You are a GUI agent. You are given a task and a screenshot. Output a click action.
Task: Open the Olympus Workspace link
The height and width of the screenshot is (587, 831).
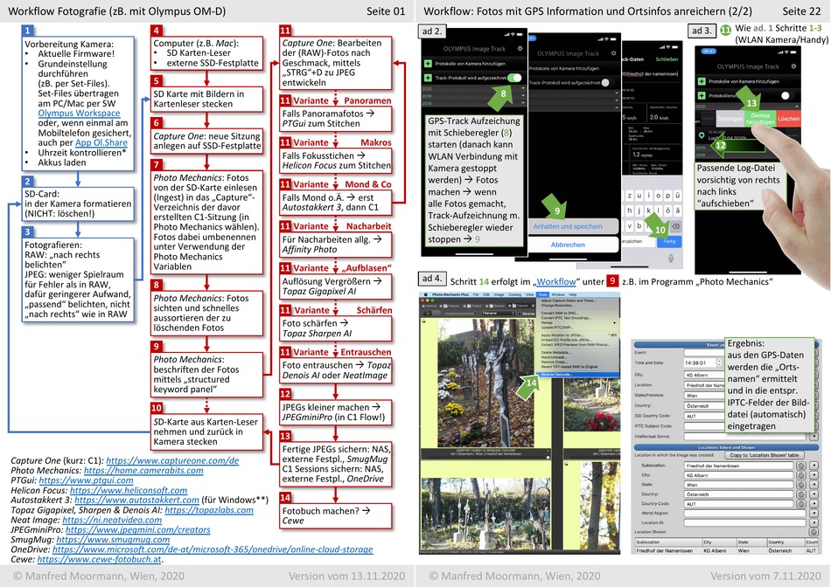[x=79, y=113]
